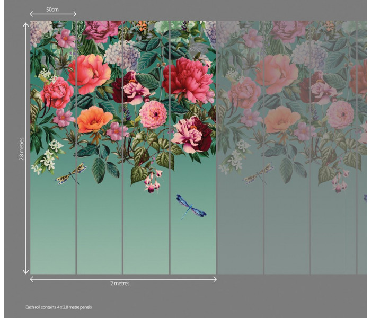Click the vertical 2.8 metres height label
The image size is (371, 318).
22,148
